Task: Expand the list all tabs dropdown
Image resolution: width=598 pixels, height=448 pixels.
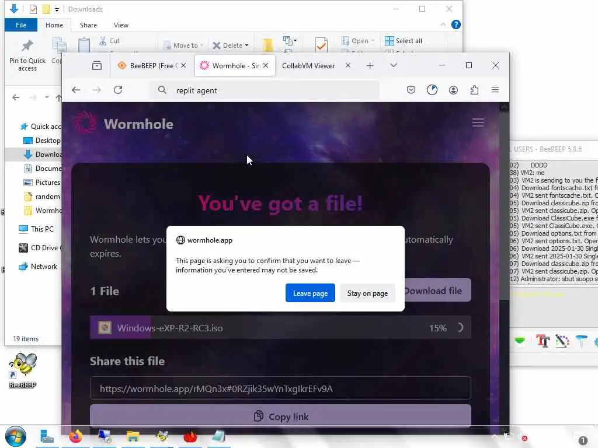Action: click(394, 65)
